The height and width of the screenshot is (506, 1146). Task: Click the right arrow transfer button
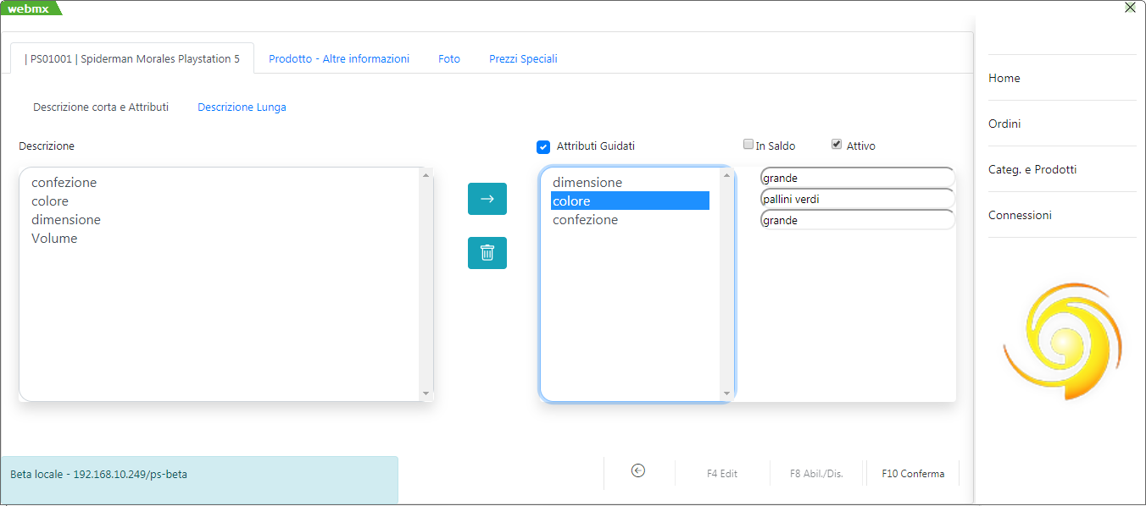(487, 199)
